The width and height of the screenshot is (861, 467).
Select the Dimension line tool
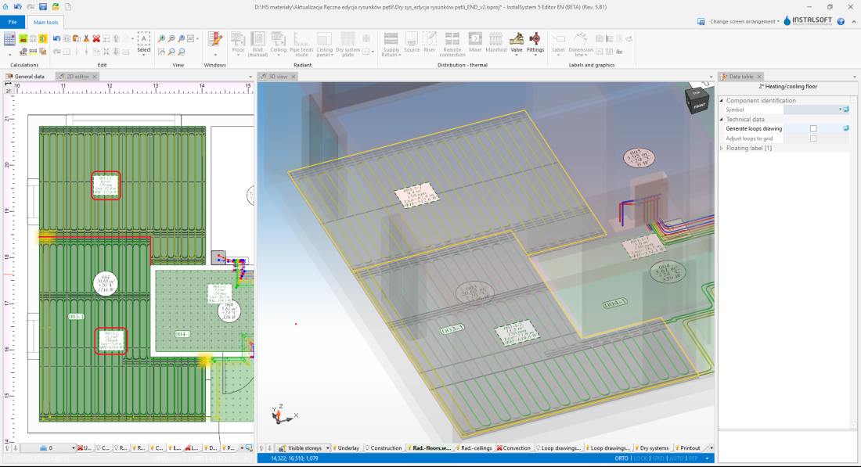pyautogui.click(x=581, y=44)
